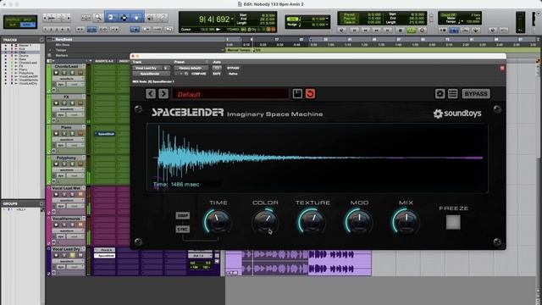Image resolution: width=542 pixels, height=305 pixels.
Task: Select the Trim tool
Action: (111, 17)
